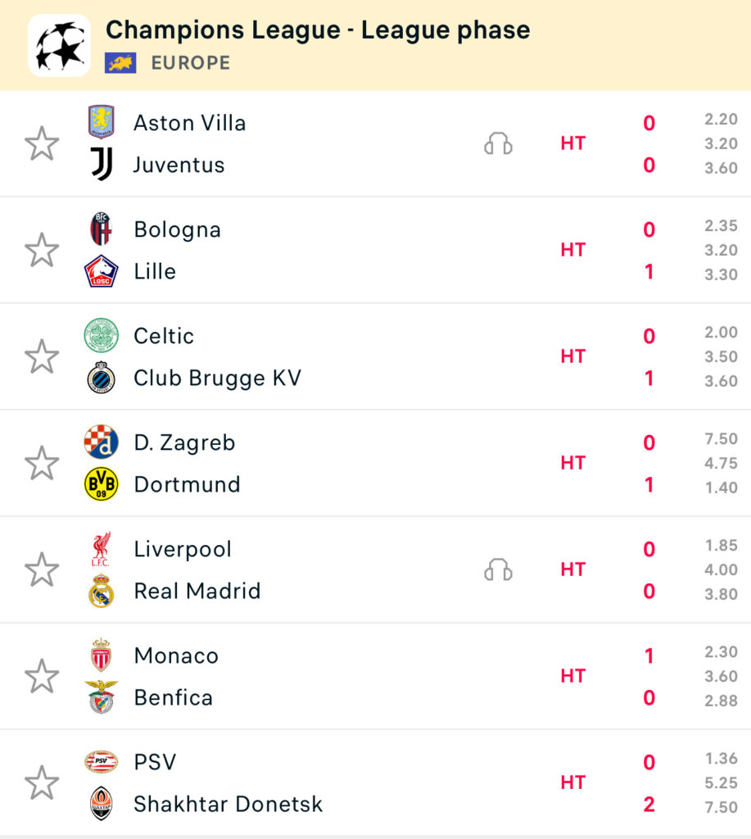Add D. Zagreb vs Dortmund to favorites
This screenshot has height=839, width=751.
click(x=42, y=463)
